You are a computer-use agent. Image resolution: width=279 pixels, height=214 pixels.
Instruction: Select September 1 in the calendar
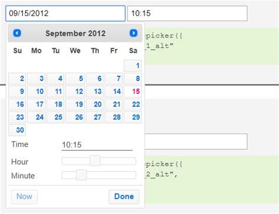click(x=133, y=66)
